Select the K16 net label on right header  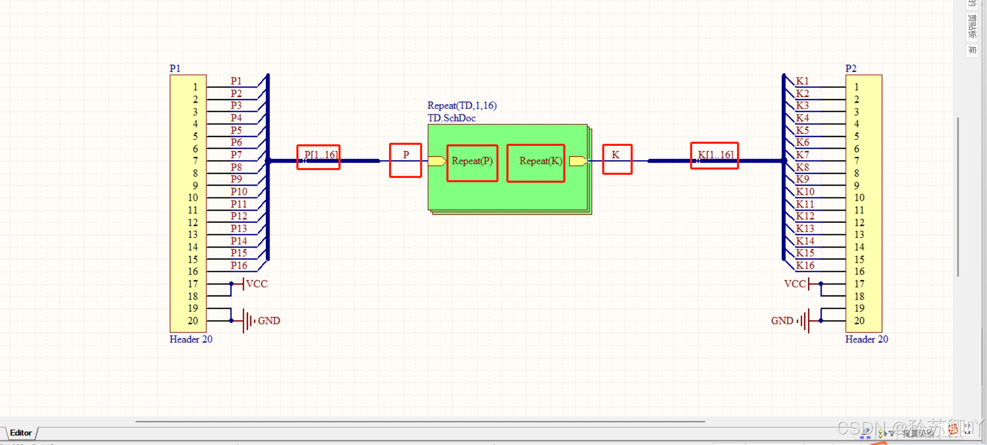point(805,265)
